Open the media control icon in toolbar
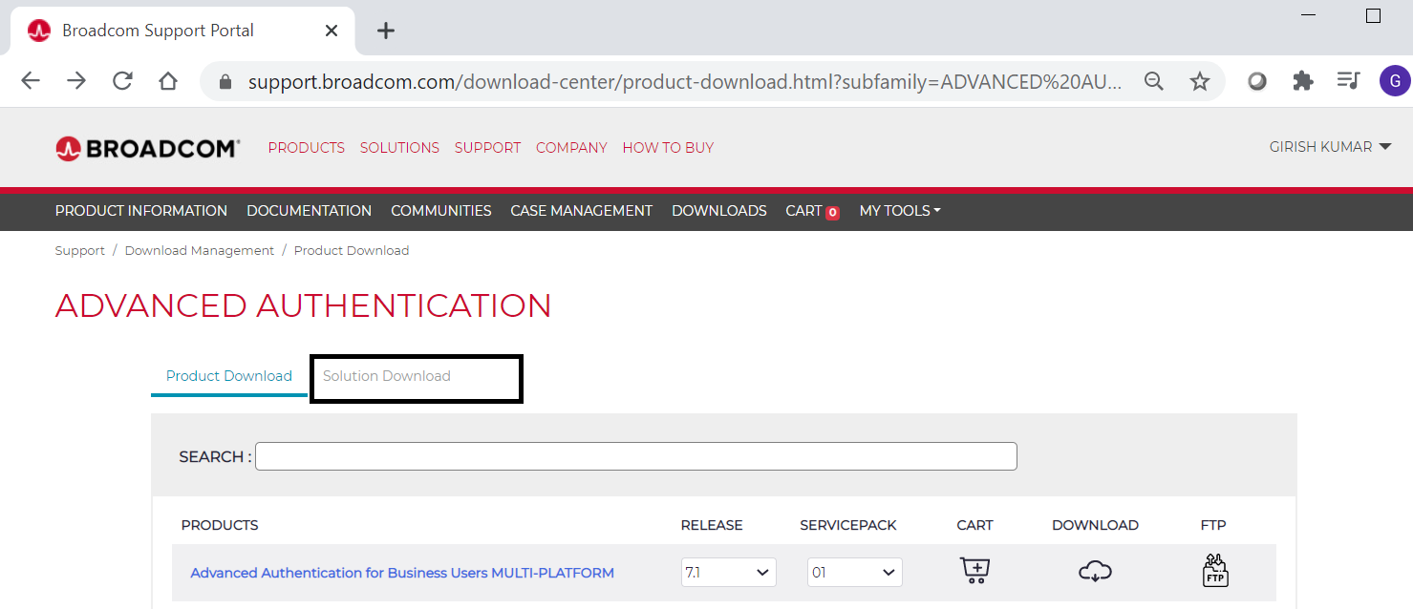This screenshot has height=609, width=1413. click(1348, 81)
